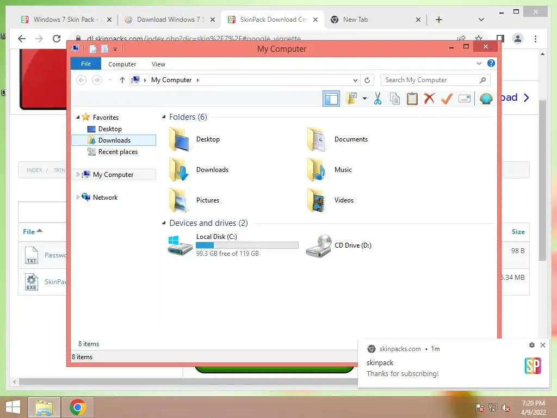Switch to Download Windows 7 Chrome tab
The height and width of the screenshot is (418, 557).
point(170,20)
